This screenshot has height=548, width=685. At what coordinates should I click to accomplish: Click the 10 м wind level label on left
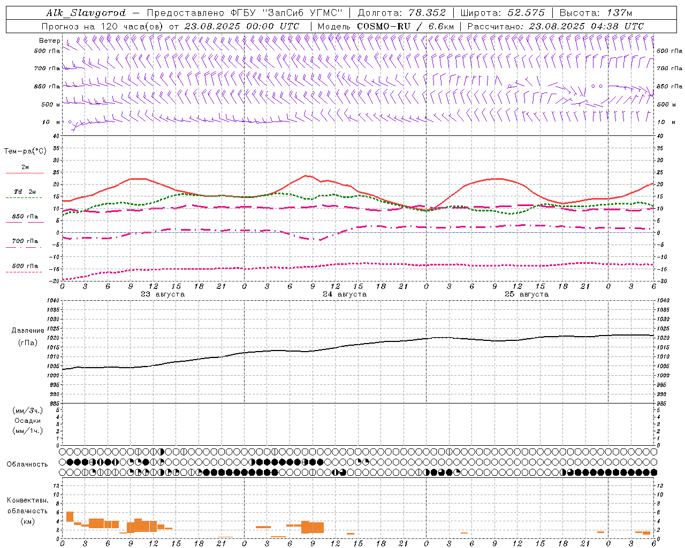click(51, 122)
